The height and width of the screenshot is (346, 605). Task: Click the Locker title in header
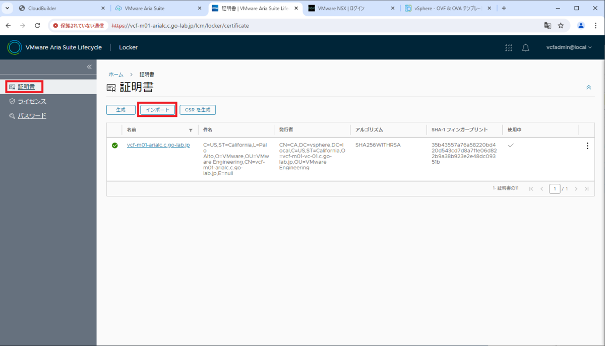(x=128, y=47)
